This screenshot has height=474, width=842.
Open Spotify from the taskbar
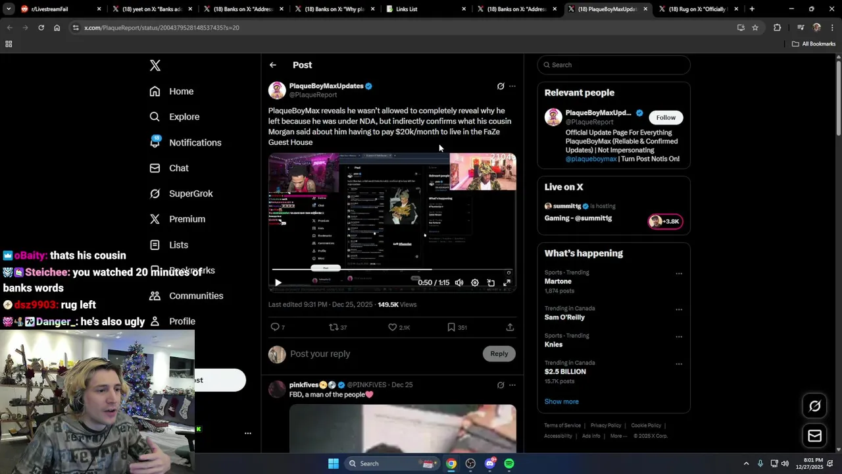click(x=509, y=463)
